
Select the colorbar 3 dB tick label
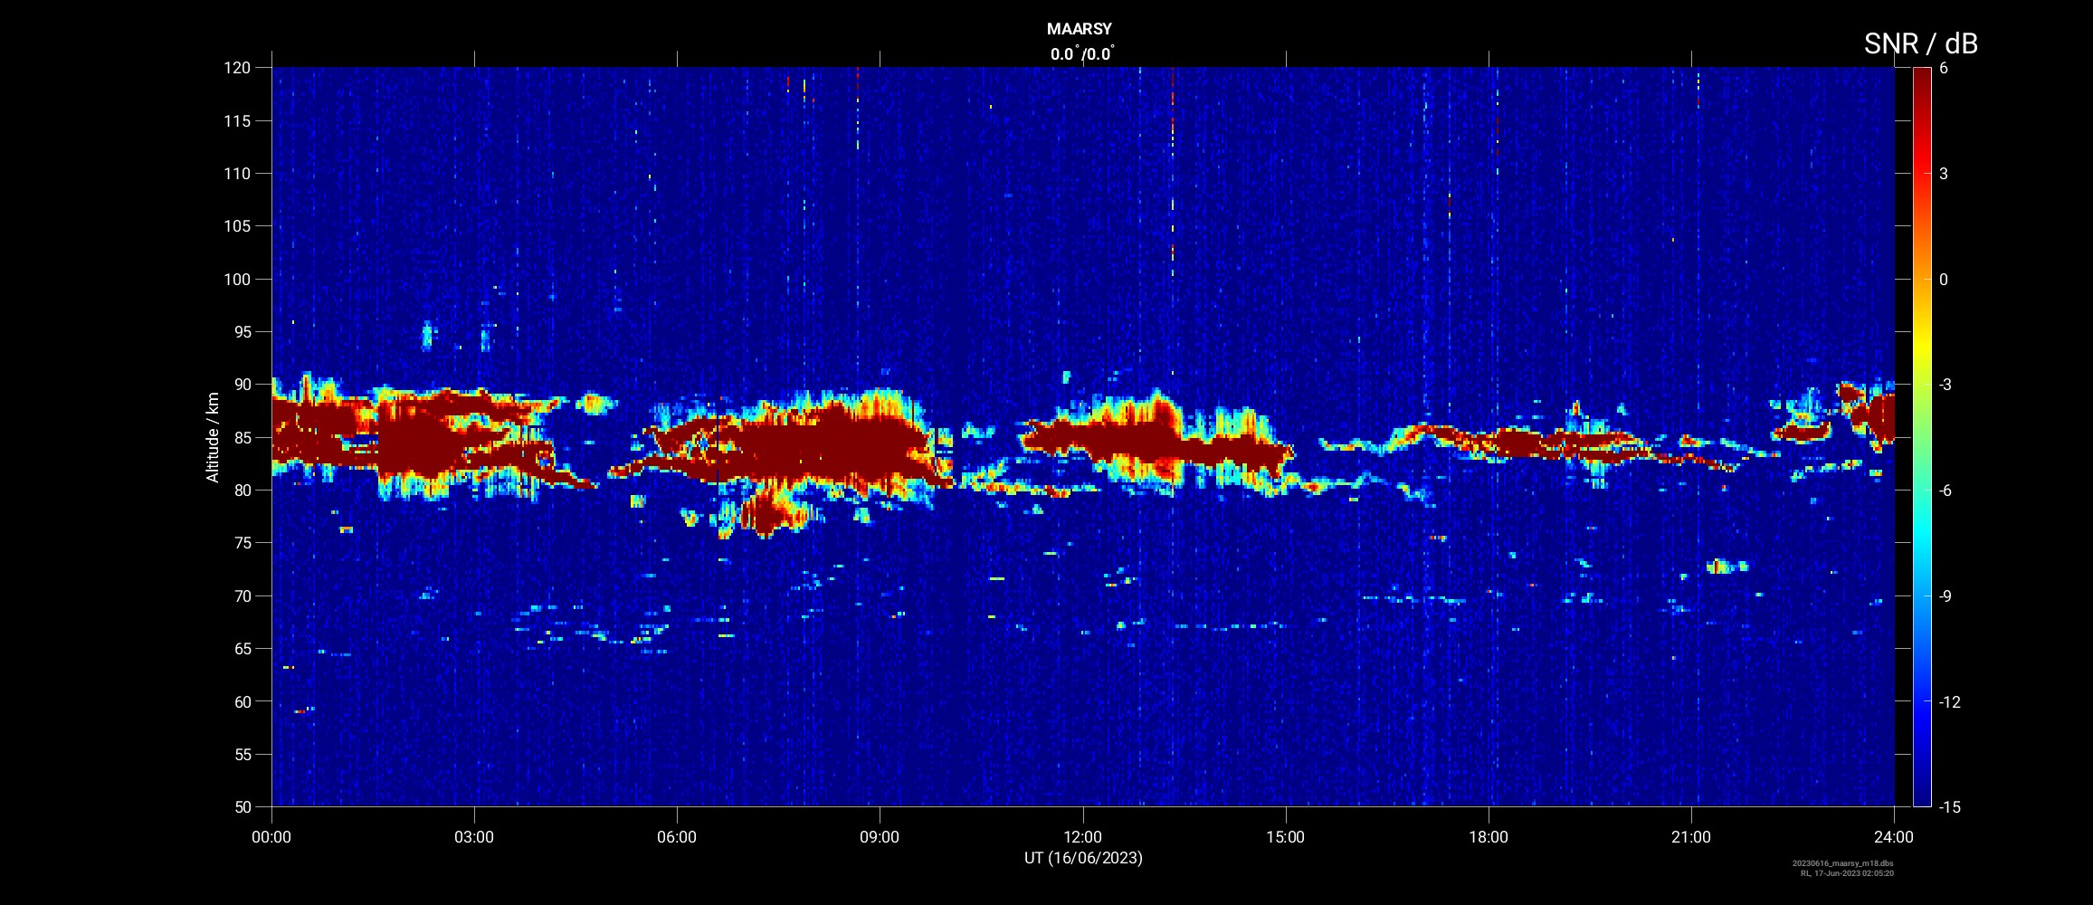[x=1944, y=173]
